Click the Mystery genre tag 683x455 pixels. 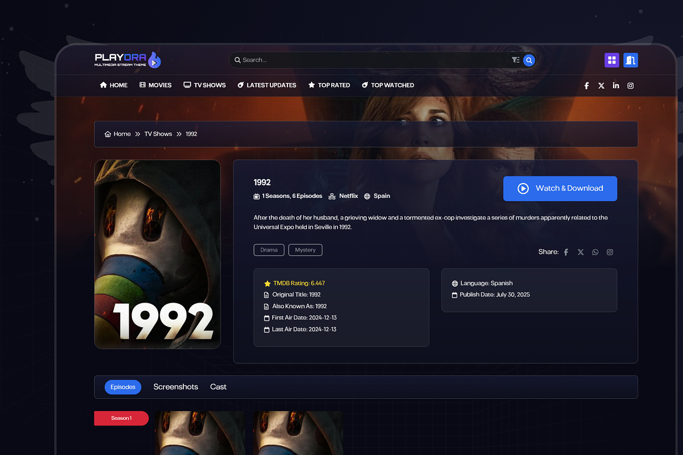click(306, 250)
